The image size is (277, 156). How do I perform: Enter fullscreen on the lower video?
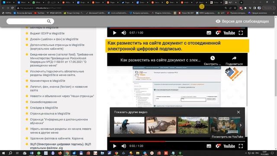[x=241, y=146]
